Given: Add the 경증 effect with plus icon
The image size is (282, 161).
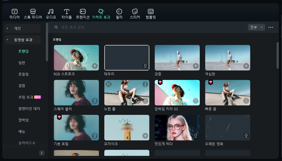Looking at the screenshot, I should (196, 66).
